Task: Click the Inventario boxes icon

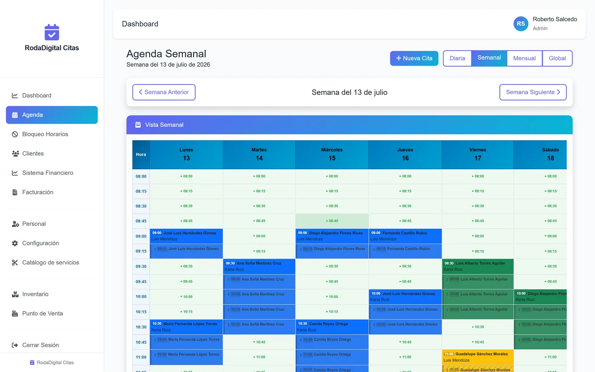Action: click(x=15, y=294)
